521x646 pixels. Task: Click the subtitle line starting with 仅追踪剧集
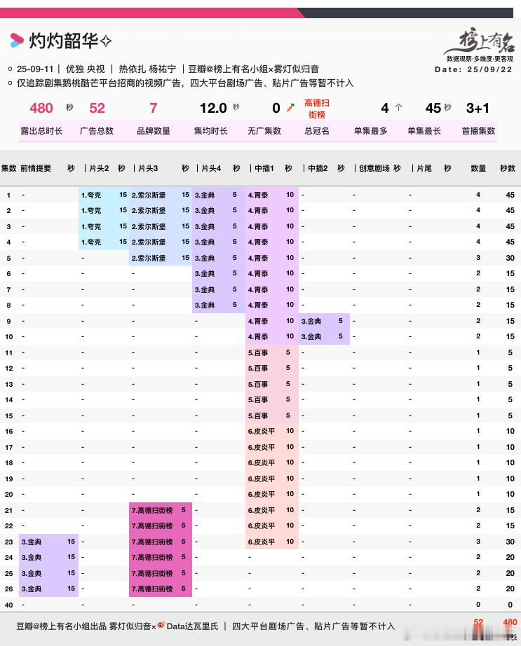click(x=185, y=83)
